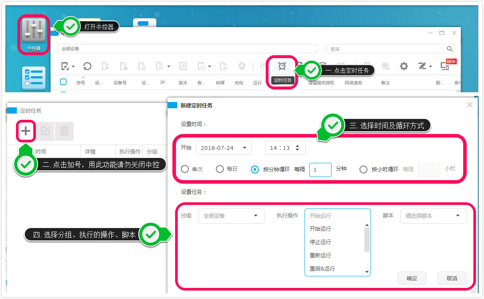484x299 pixels.
Task: Open the settings gear icon
Action: 403,66
